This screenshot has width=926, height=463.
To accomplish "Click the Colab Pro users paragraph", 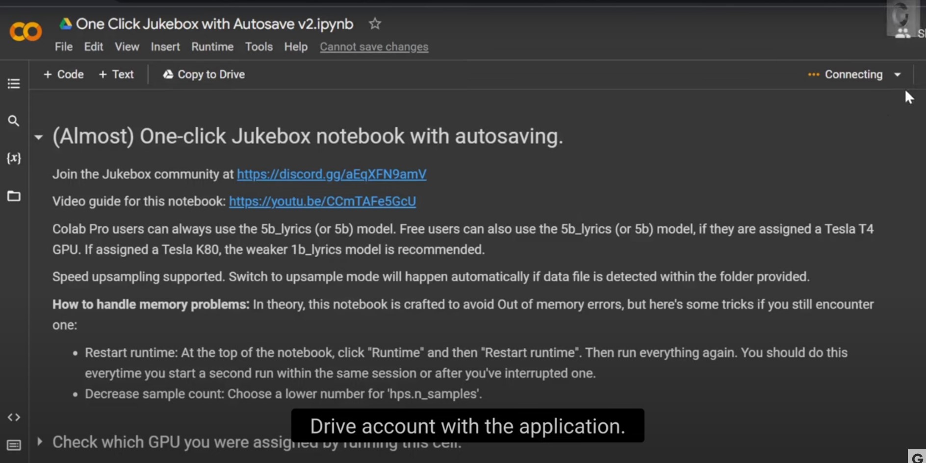I will (463, 239).
